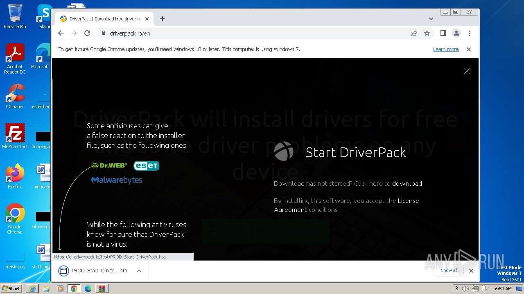
Task: Open Google Chrome desktop icon
Action: click(15, 219)
